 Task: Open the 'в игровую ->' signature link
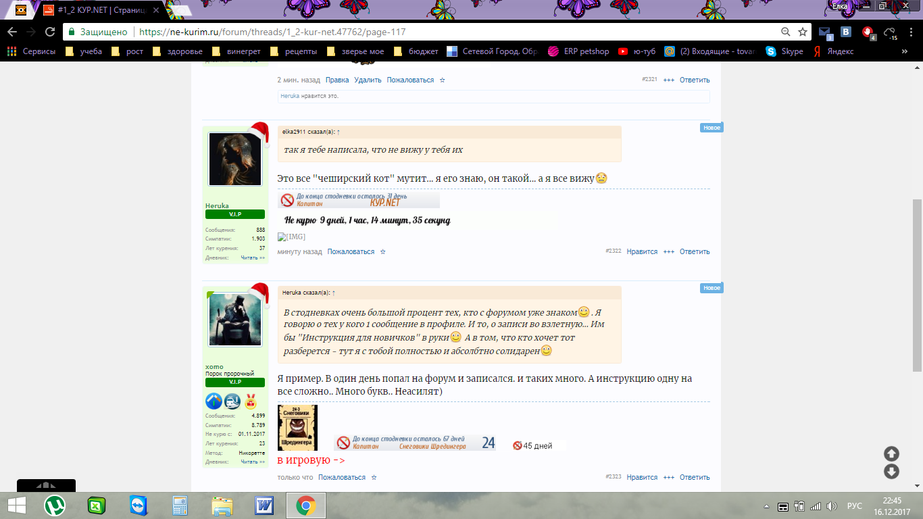311,460
